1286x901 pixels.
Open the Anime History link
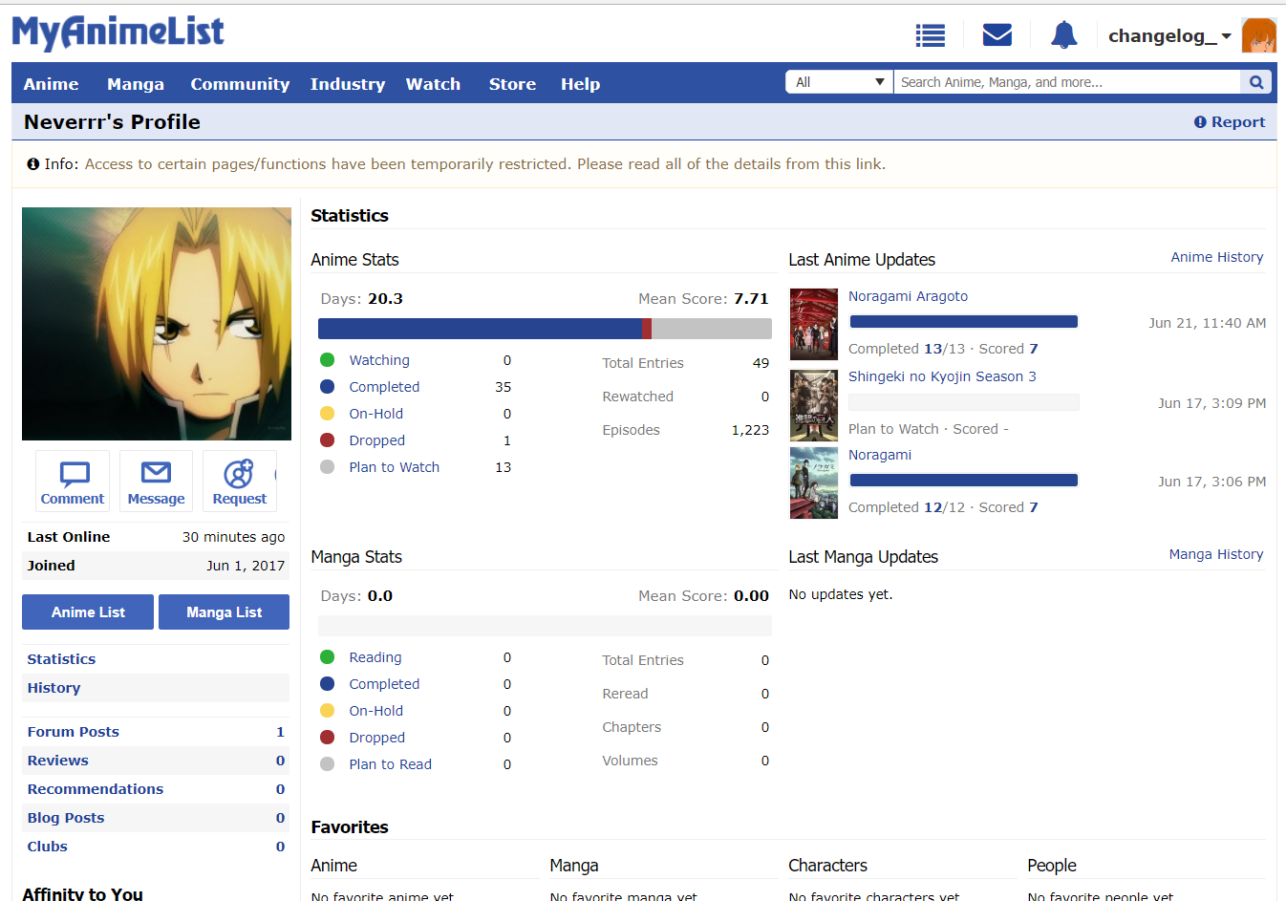(x=1216, y=257)
